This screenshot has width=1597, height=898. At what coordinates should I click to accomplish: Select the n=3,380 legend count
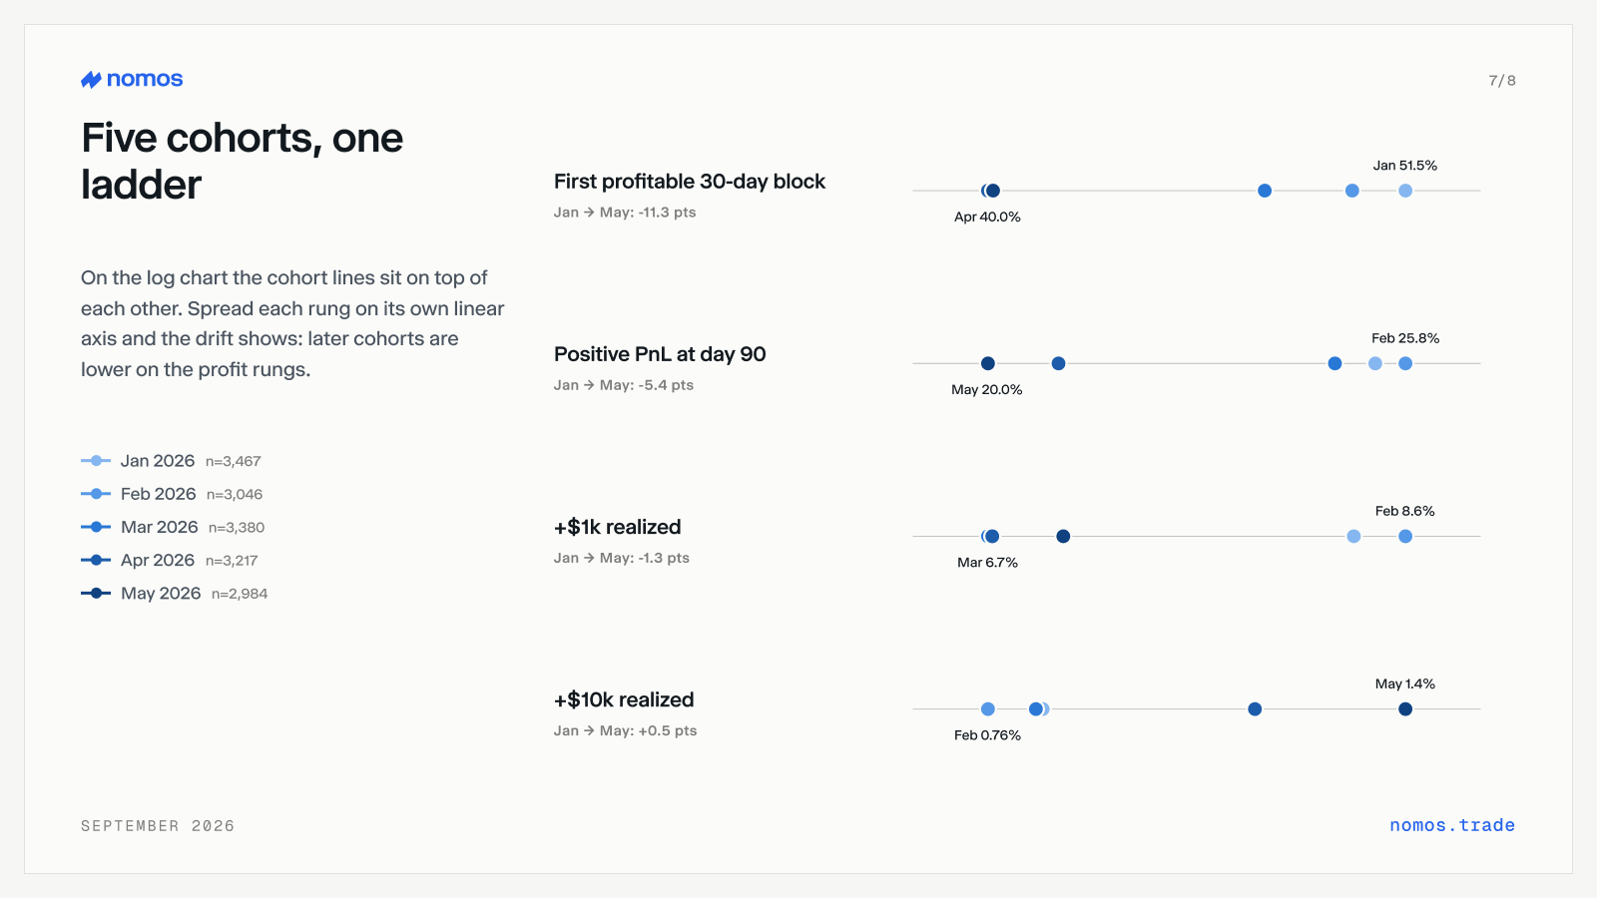(x=237, y=528)
